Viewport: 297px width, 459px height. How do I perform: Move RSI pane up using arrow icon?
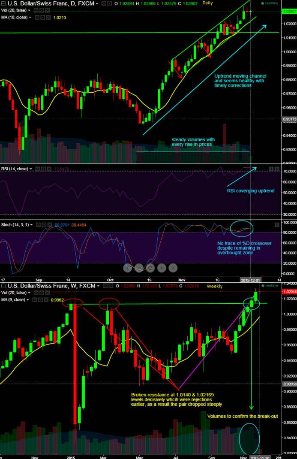(271, 169)
